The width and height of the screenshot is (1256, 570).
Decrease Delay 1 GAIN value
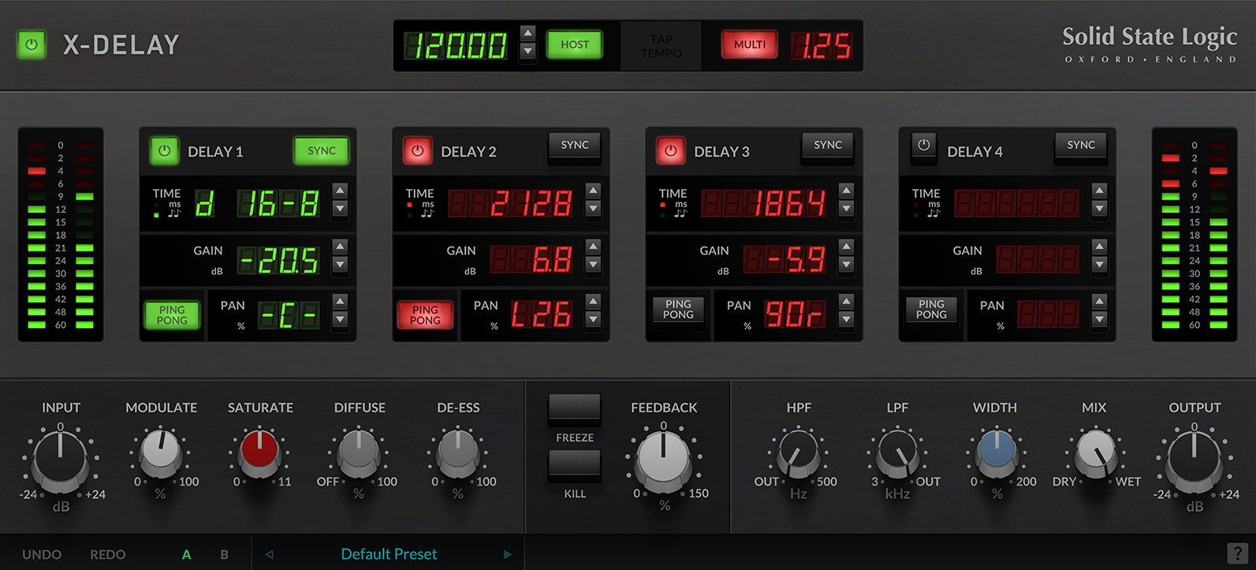click(x=340, y=265)
